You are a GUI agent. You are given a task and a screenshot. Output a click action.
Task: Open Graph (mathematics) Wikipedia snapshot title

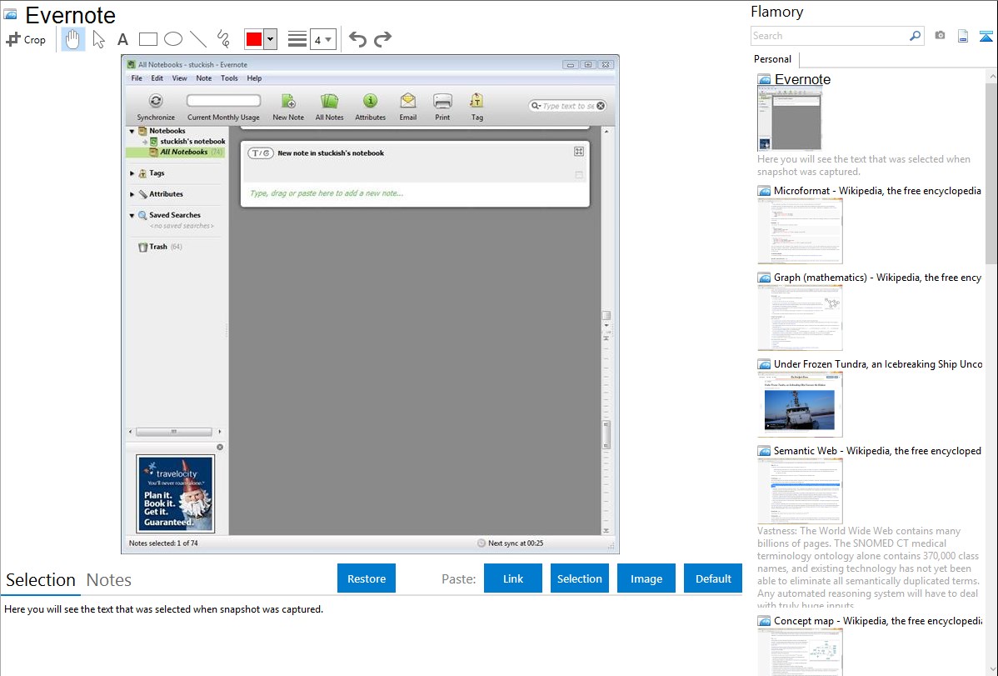point(877,278)
